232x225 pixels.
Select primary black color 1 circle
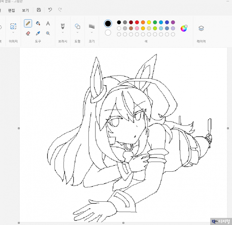(x=108, y=24)
